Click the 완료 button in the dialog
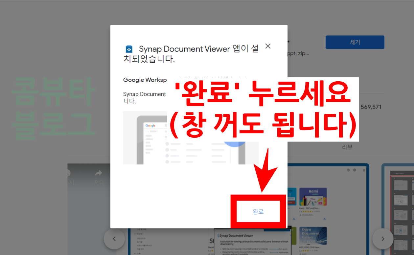This screenshot has height=255, width=414. click(258, 212)
